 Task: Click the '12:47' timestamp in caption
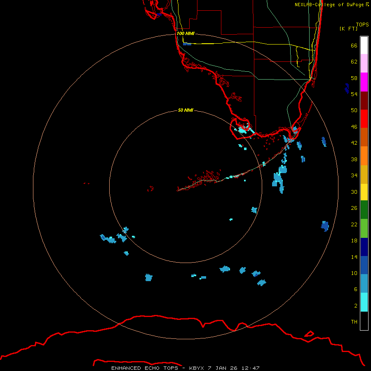(x=251, y=368)
